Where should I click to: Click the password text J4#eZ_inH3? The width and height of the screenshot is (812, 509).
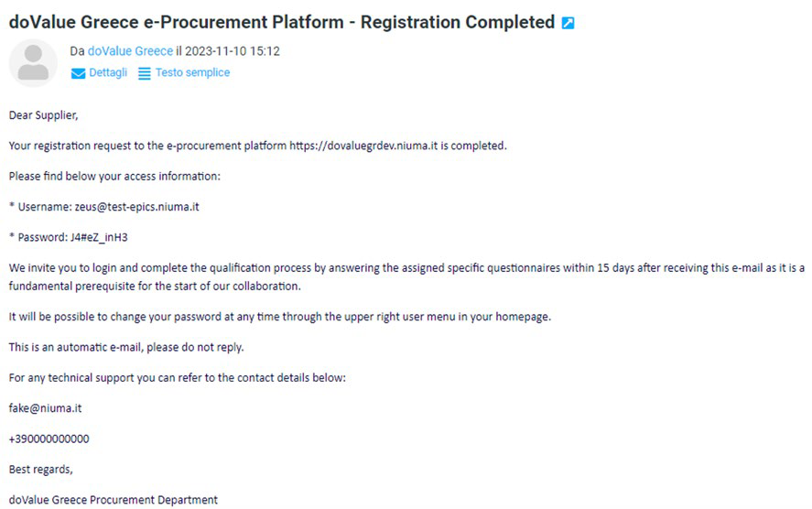pos(99,237)
